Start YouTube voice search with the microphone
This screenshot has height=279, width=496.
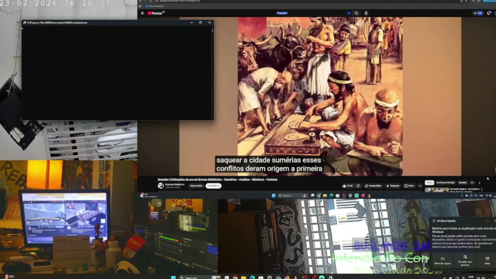[x=366, y=13]
